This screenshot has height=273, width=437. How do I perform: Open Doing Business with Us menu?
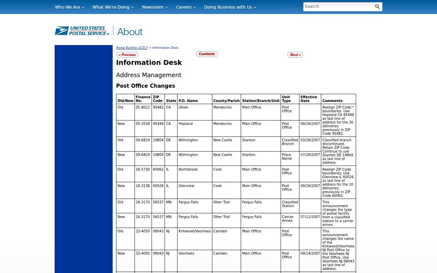click(230, 7)
